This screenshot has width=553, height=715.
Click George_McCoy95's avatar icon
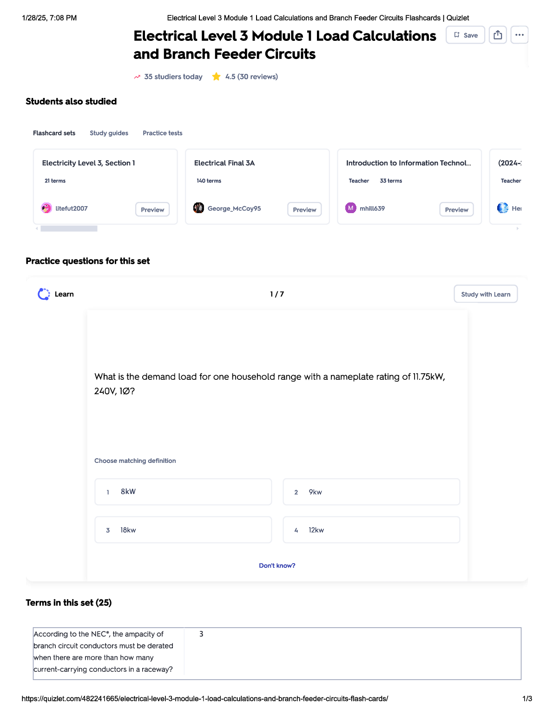coord(199,208)
